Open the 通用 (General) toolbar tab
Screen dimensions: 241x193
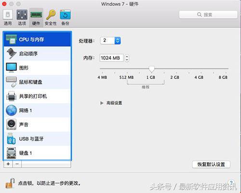(8, 18)
